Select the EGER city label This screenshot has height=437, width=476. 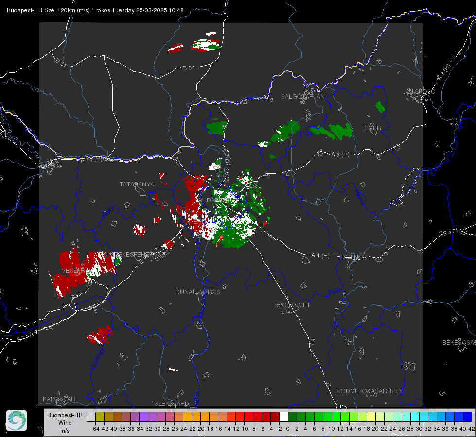(x=372, y=128)
